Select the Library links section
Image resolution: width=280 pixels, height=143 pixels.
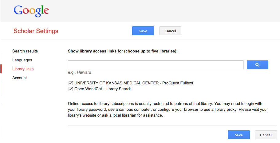23,69
